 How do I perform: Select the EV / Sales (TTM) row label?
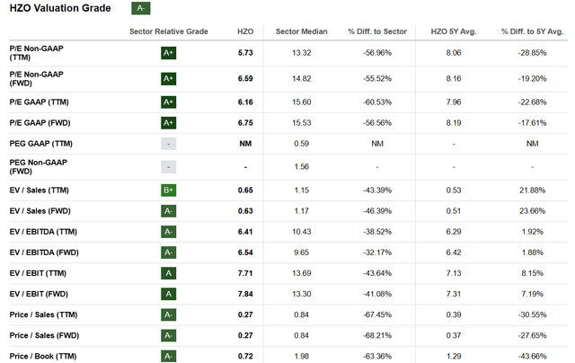coord(40,190)
